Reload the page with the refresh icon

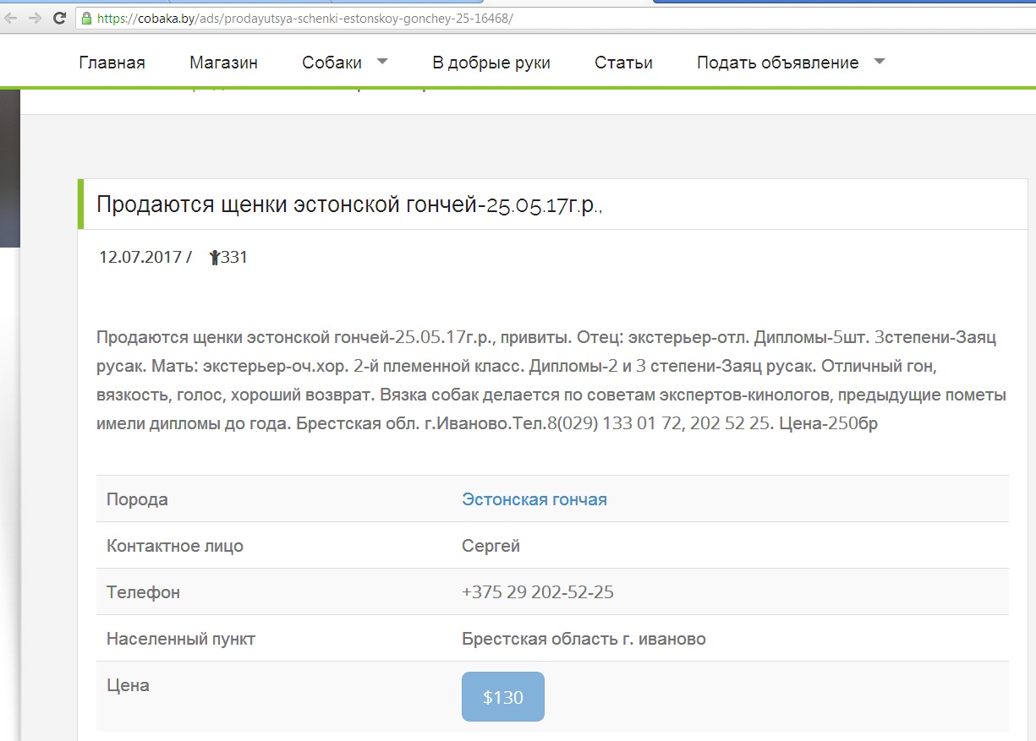59,18
